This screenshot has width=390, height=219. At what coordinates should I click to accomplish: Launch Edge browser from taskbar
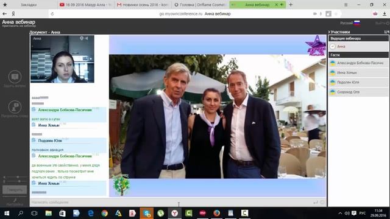coord(91,213)
